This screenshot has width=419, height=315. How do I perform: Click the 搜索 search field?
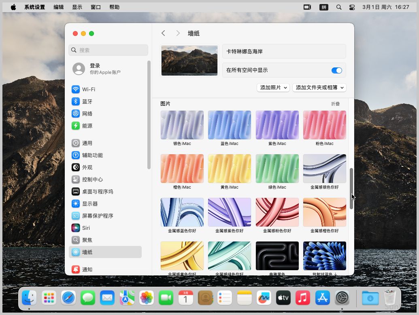(x=108, y=50)
